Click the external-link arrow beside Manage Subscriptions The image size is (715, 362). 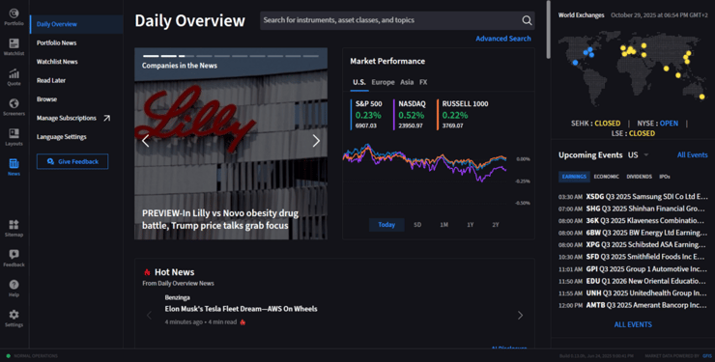click(106, 118)
